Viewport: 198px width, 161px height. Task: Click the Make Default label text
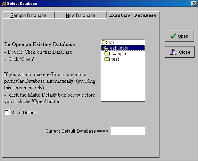(24, 113)
